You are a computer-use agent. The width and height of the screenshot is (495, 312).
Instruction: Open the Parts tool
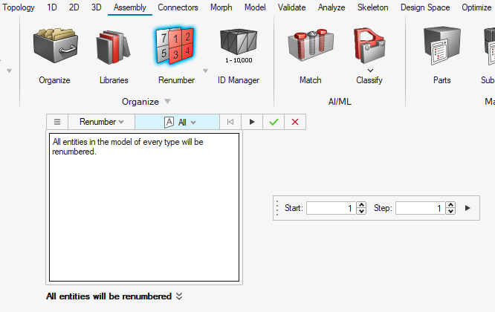(441, 56)
